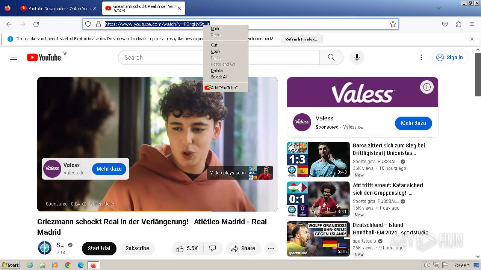Close the Youtube Downloader tab
This screenshot has height=270, width=481.
point(94,8)
